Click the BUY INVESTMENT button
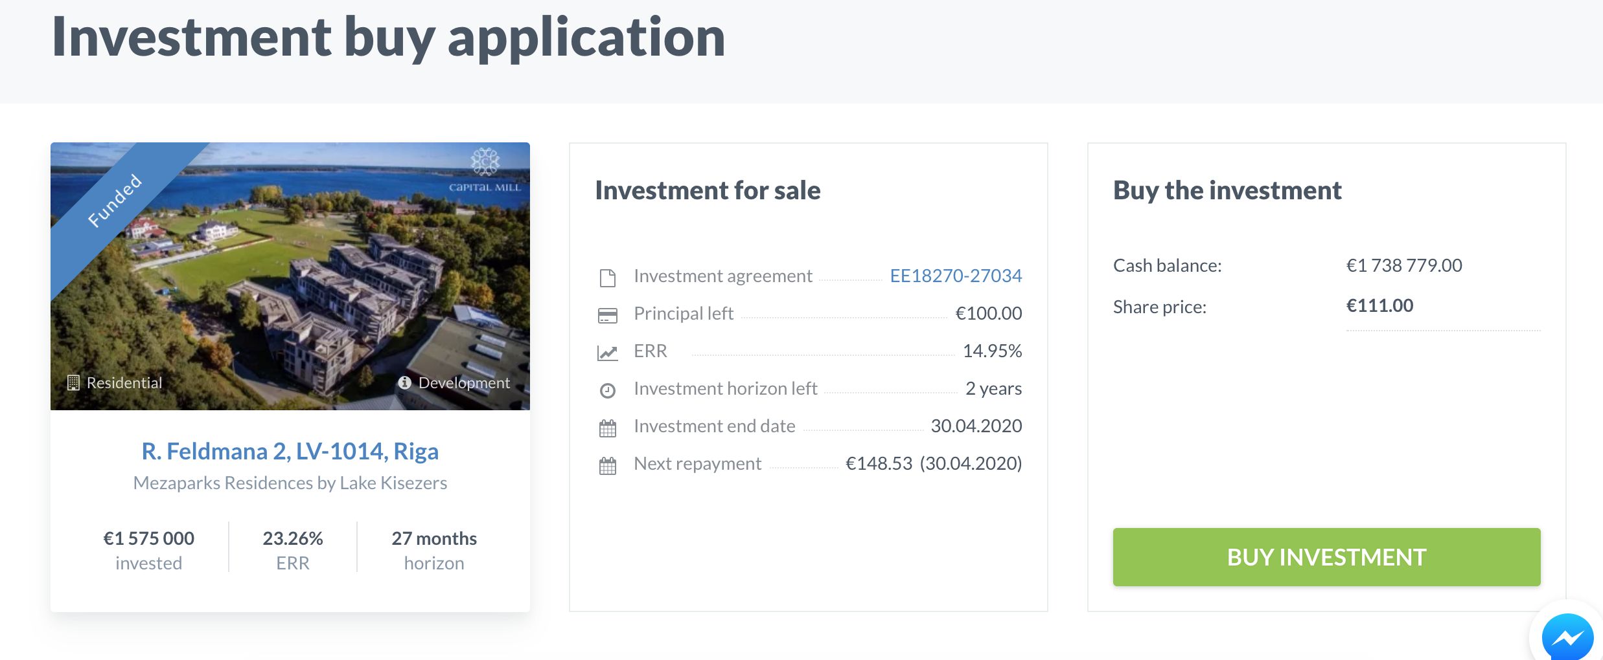Screen dimensions: 1603x660 click(x=1326, y=557)
